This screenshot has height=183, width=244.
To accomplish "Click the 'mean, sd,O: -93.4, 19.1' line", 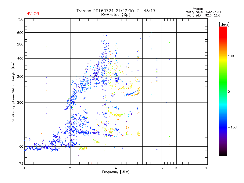I will [203, 12].
